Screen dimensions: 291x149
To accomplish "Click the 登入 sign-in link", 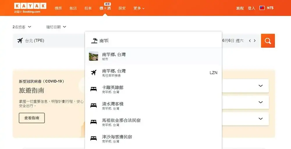I will click(x=251, y=8).
